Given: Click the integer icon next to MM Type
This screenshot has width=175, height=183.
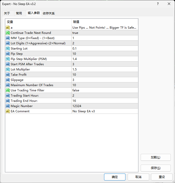Looking at the screenshot, I should point(8,38).
